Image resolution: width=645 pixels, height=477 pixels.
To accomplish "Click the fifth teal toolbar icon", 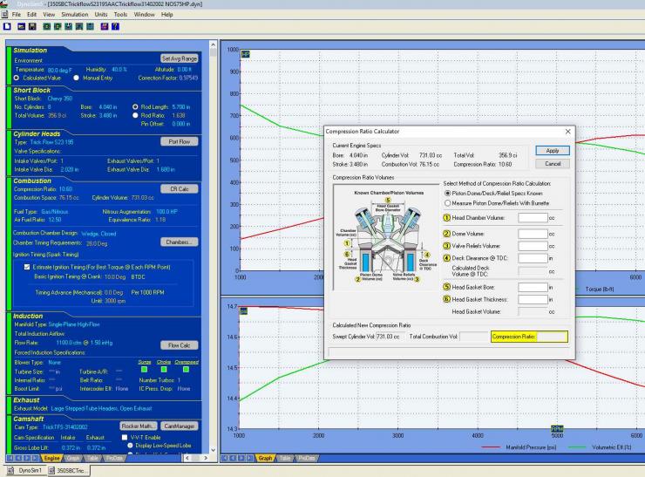I will point(90,26).
